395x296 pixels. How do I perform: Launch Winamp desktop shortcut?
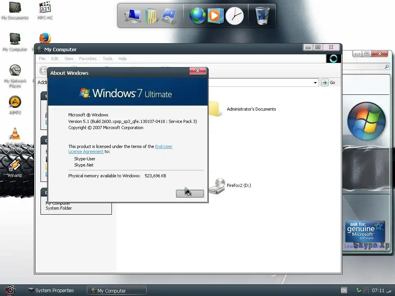point(15,168)
